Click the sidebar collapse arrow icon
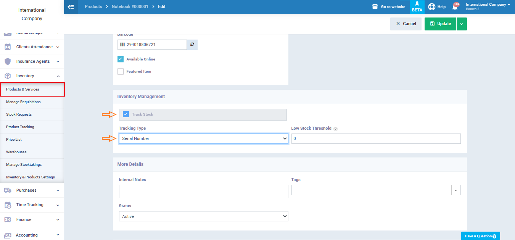515x240 pixels. [x=71, y=6]
